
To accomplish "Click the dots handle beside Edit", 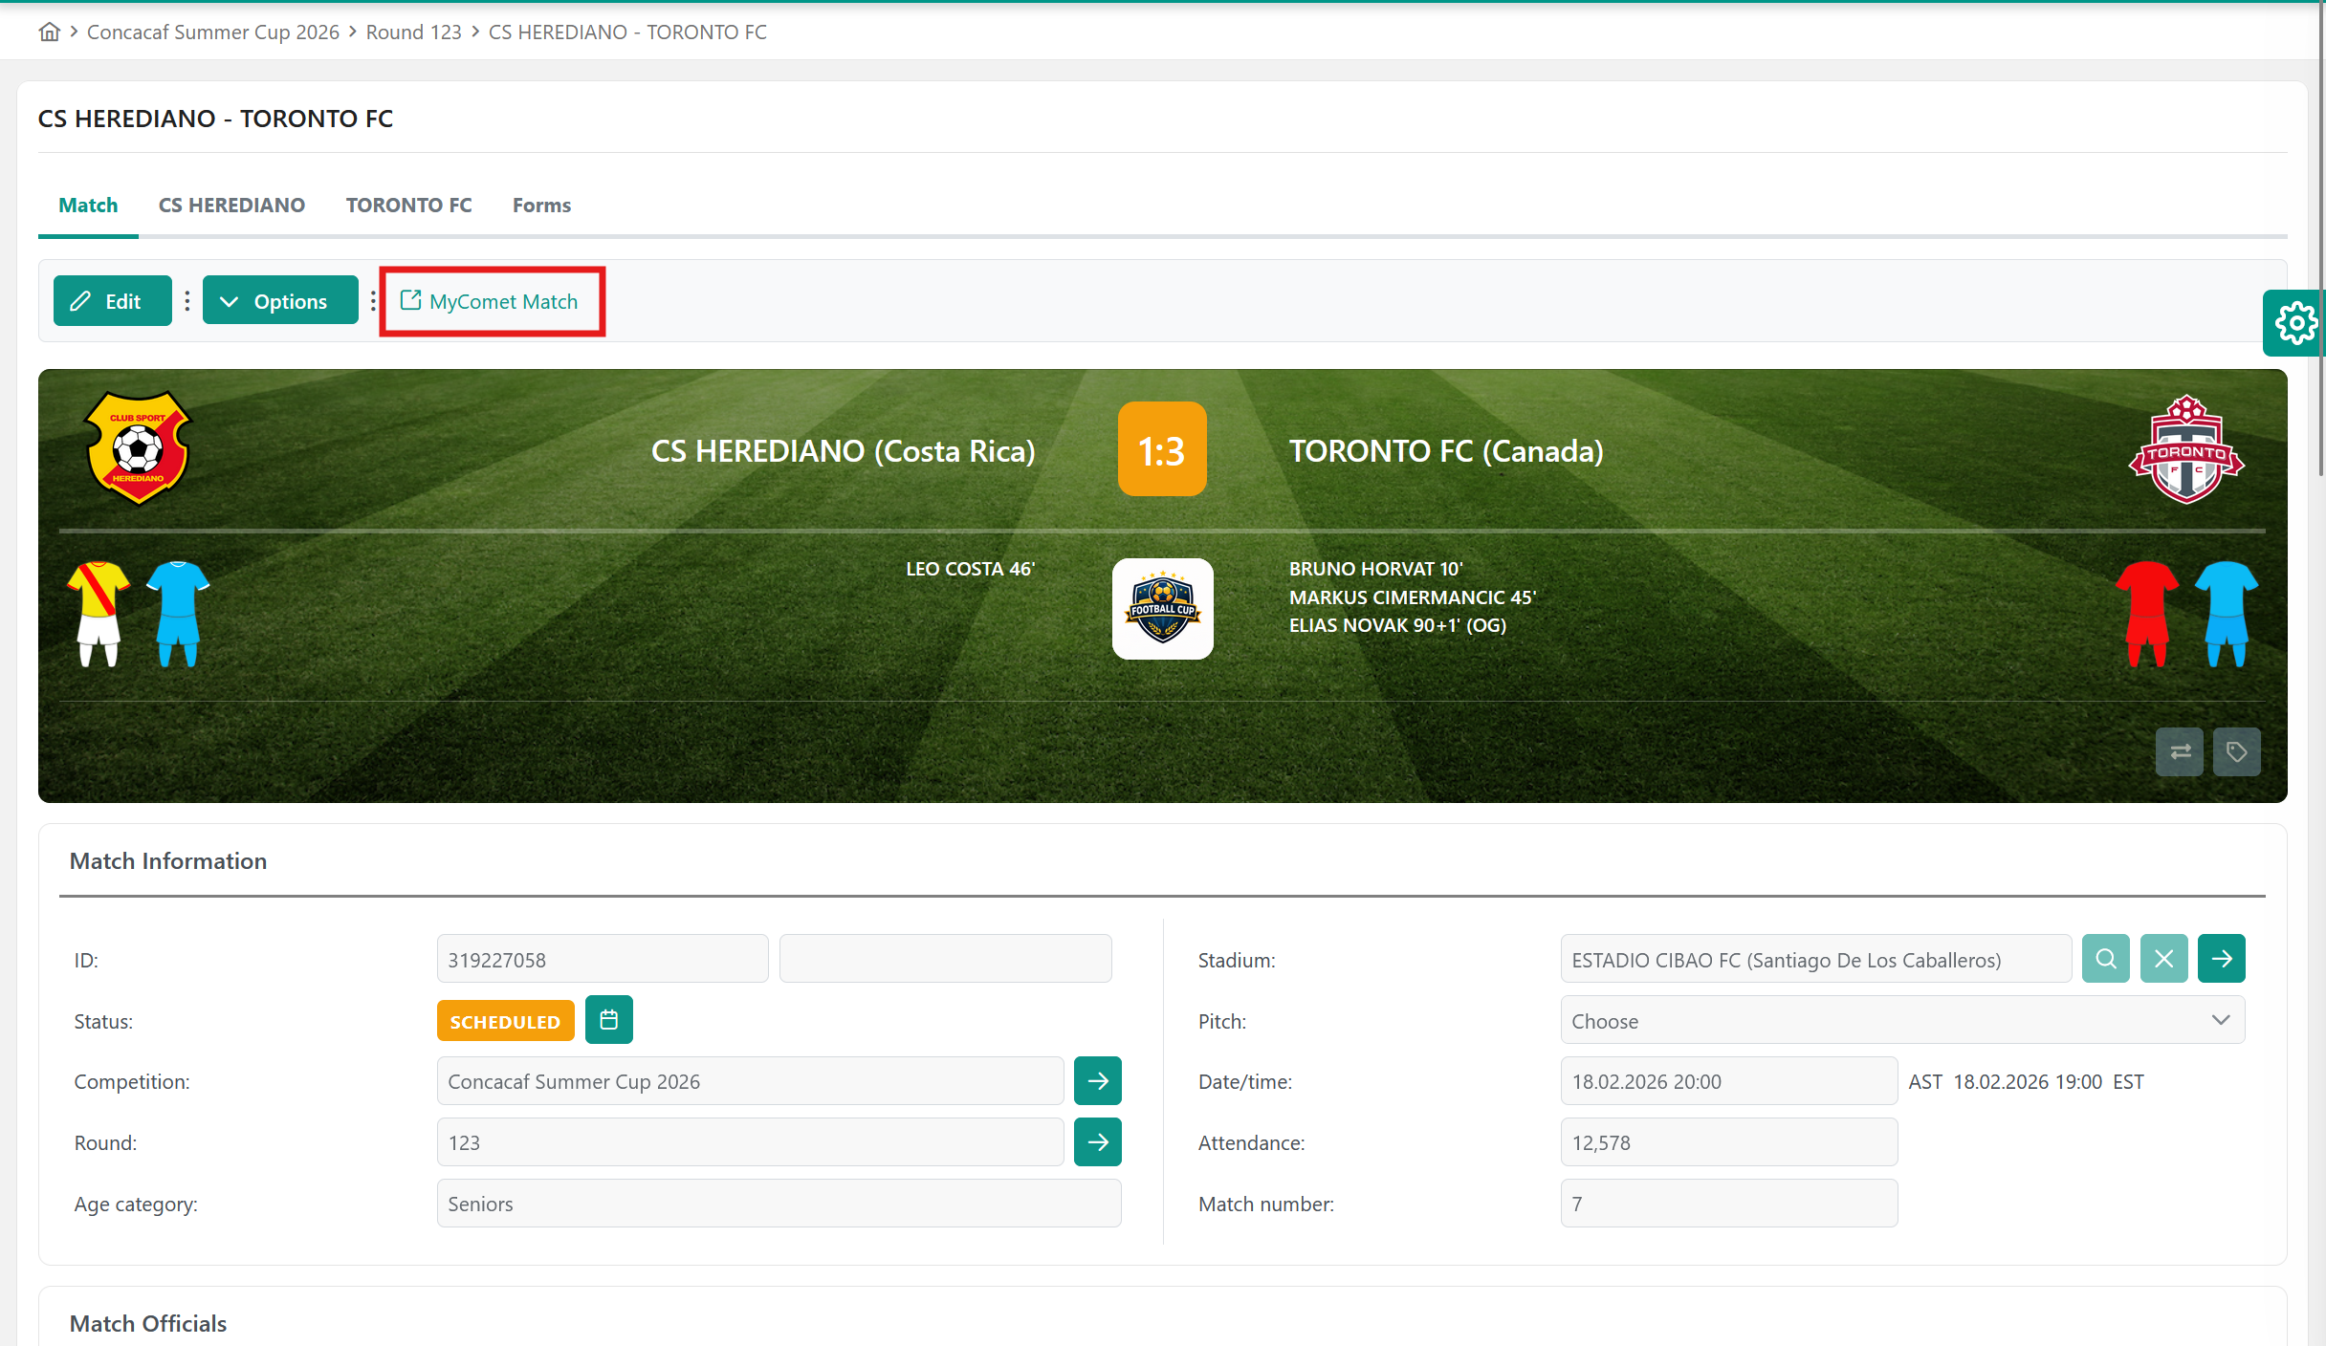I will [187, 301].
